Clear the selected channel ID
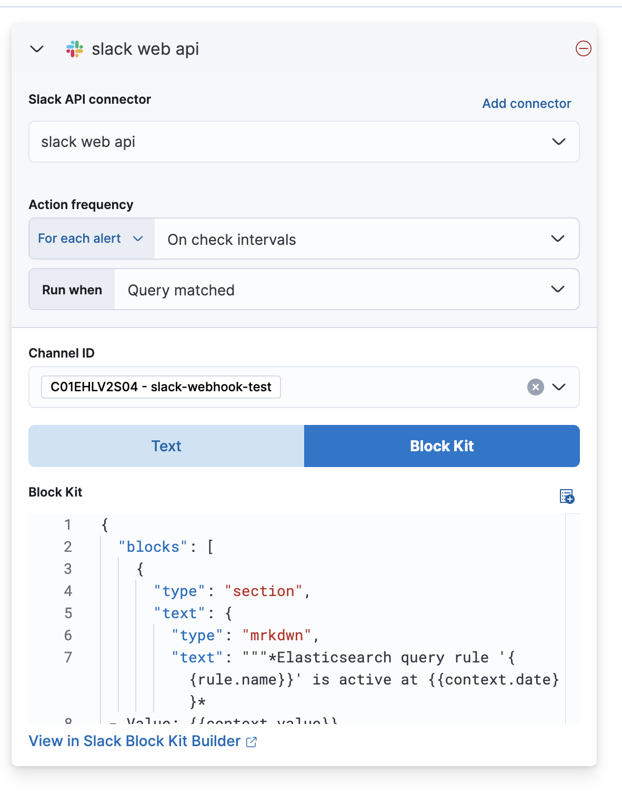The height and width of the screenshot is (793, 622). pyautogui.click(x=535, y=387)
